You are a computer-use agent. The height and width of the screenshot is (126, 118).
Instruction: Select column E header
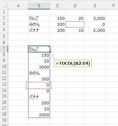pos(95,6)
